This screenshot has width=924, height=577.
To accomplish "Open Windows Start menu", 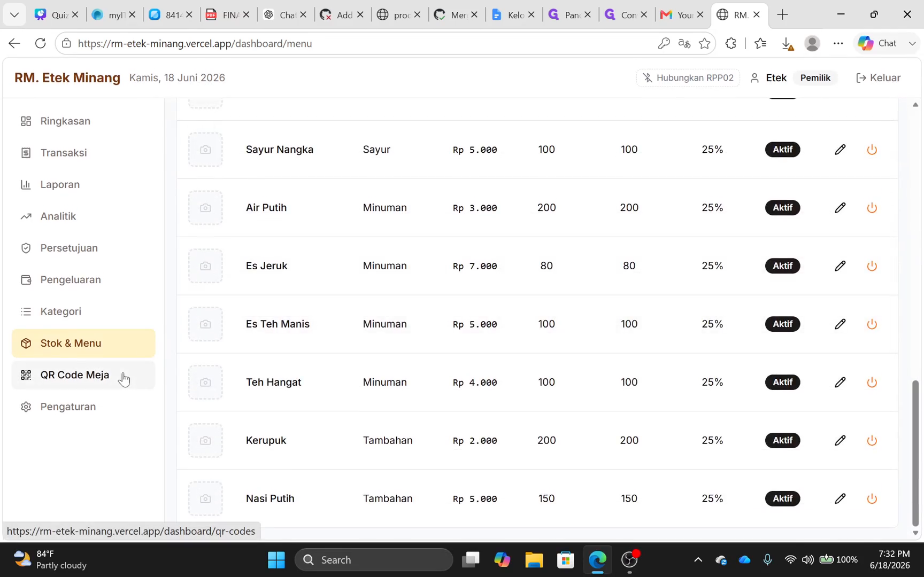I will [x=276, y=560].
